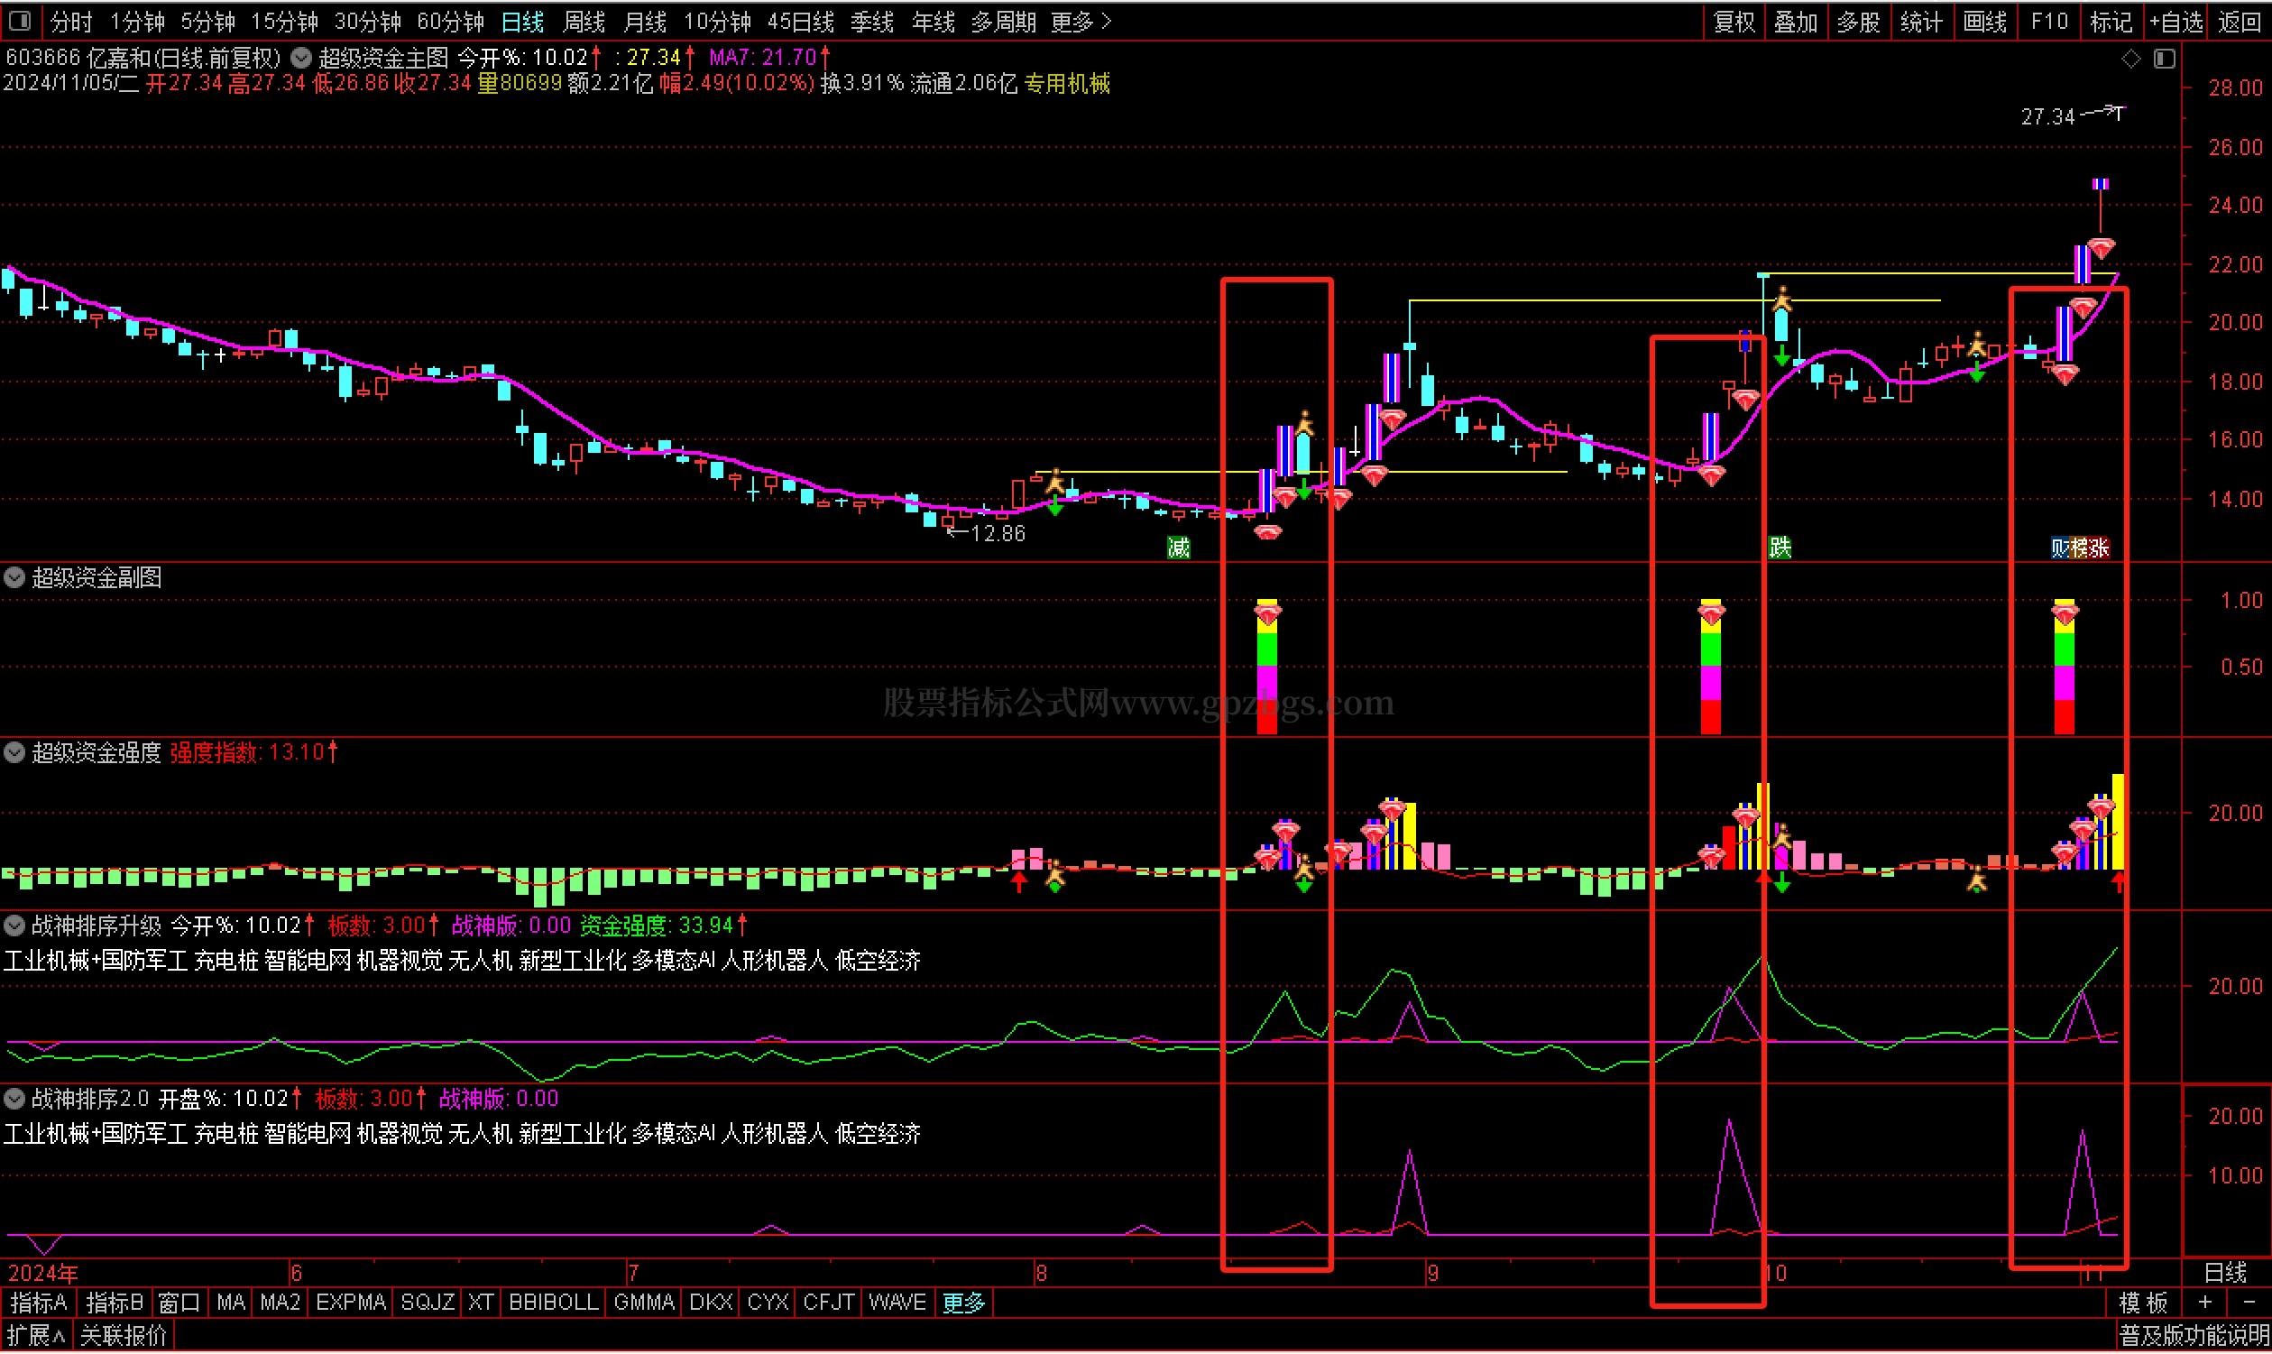Select the 30分钟 period
Image resolution: width=2272 pixels, height=1354 pixels.
[368, 21]
